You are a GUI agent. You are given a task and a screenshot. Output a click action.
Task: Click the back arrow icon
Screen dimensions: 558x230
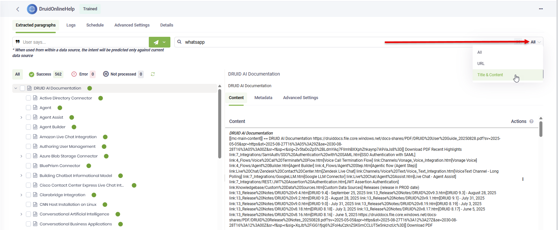(18, 9)
